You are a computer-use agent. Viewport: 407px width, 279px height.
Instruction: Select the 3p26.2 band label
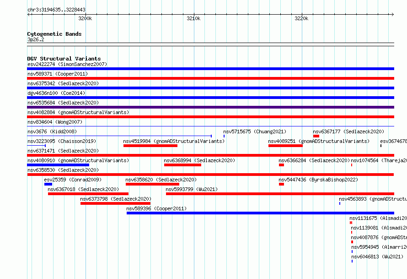pos(36,39)
